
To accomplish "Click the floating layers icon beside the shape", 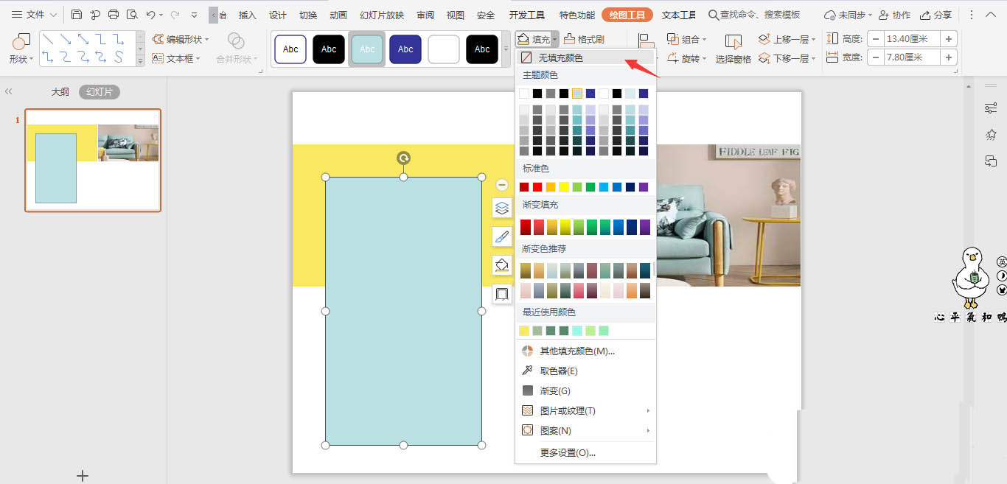I will pos(502,208).
